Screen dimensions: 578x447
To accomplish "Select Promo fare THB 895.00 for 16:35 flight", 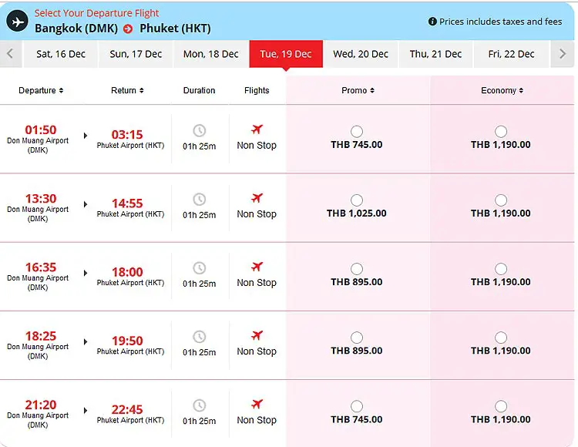I will pos(356,269).
